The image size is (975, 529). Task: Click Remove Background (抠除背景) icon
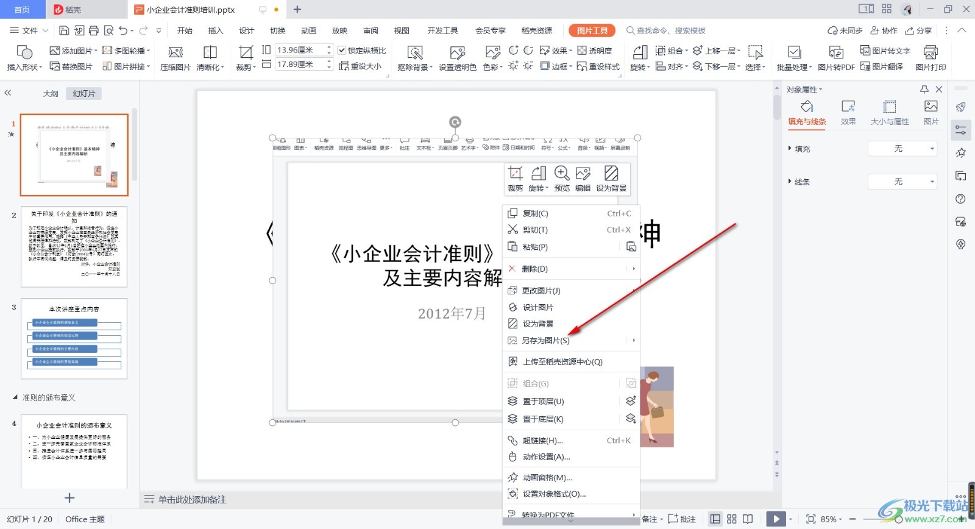click(x=415, y=52)
